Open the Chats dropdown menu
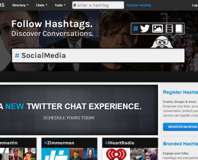This screenshot has width=198, height=160. (42, 5)
